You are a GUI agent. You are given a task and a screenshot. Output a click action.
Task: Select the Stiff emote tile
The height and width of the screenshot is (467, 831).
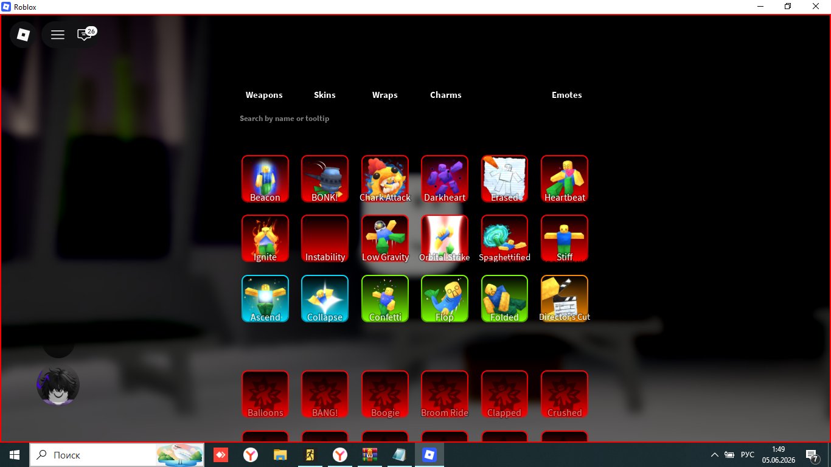tap(565, 238)
